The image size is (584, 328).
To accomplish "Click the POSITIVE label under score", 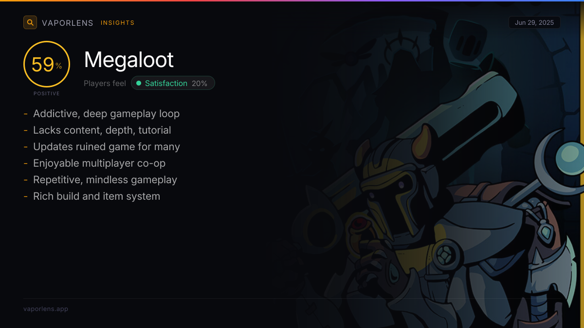I will click(47, 93).
